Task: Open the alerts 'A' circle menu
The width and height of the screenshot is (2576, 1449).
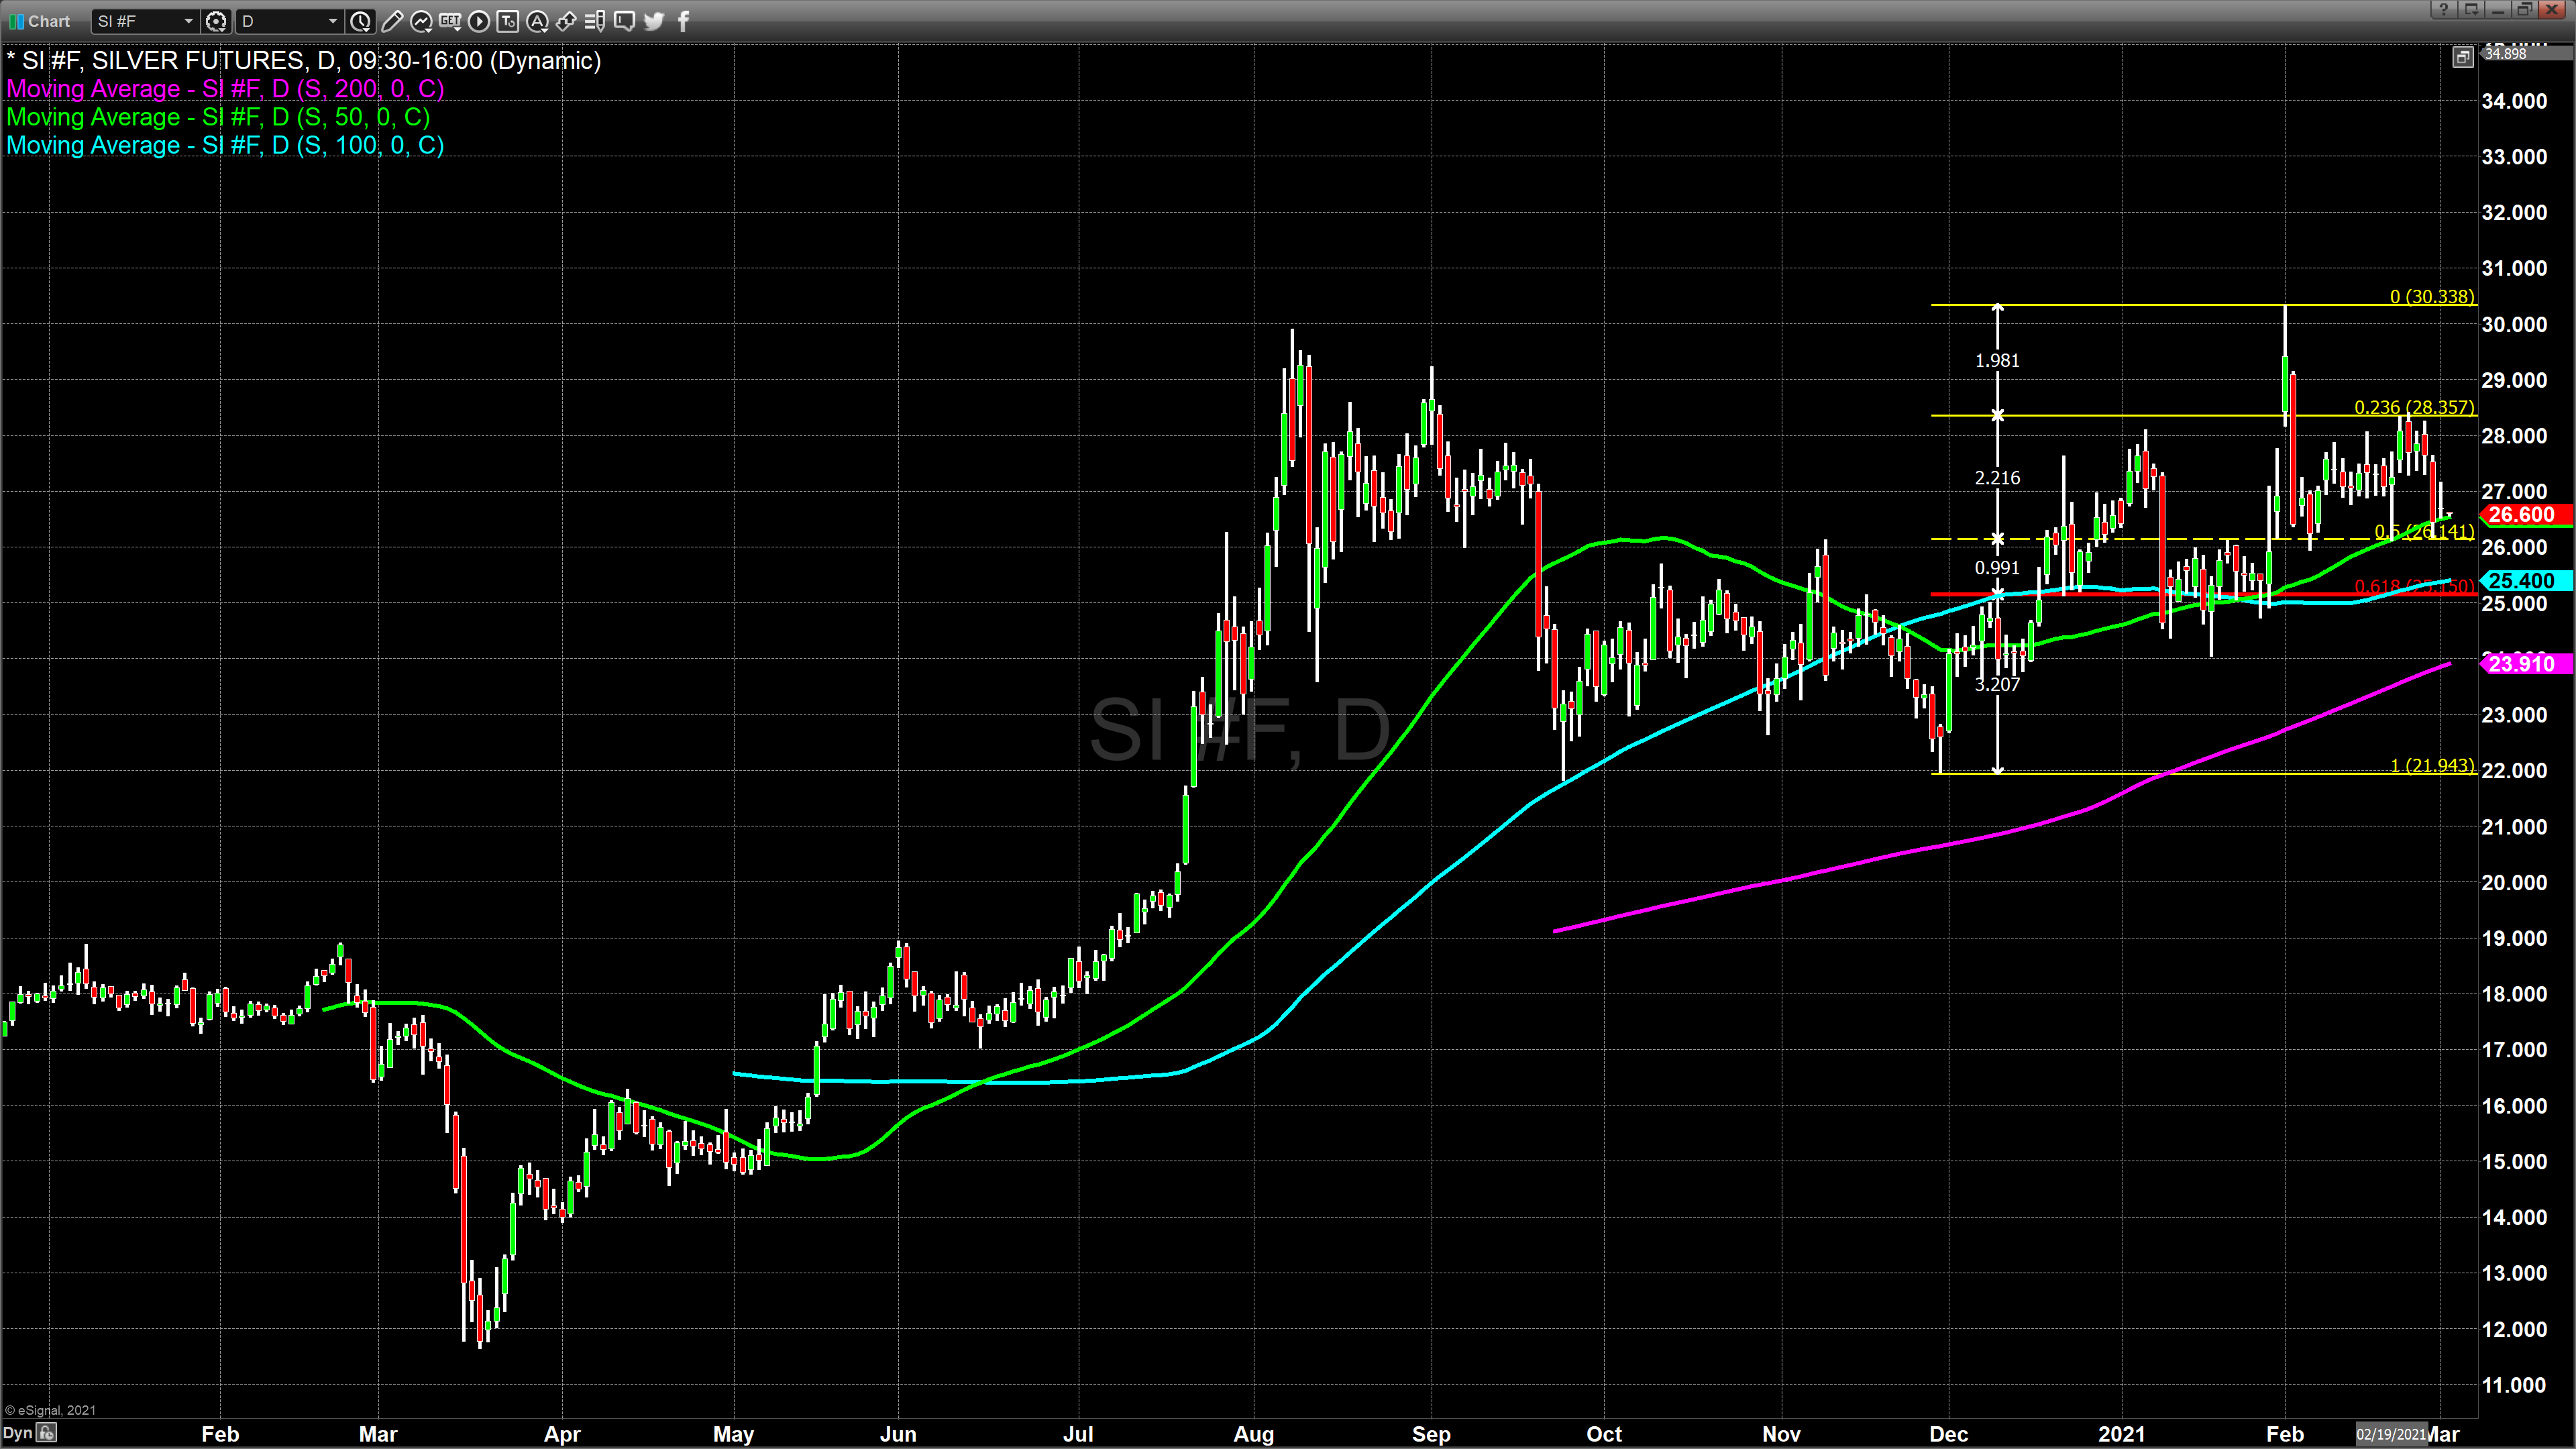Action: click(x=537, y=21)
